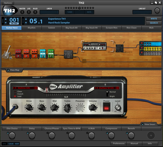The width and height of the screenshot is (163, 147).
Task: Click the amplifier Level knob
Action: [118, 108]
